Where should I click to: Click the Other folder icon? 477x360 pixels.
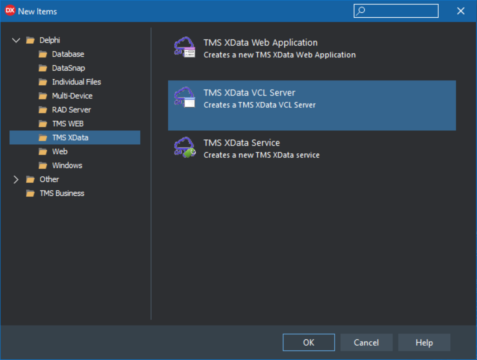click(30, 180)
